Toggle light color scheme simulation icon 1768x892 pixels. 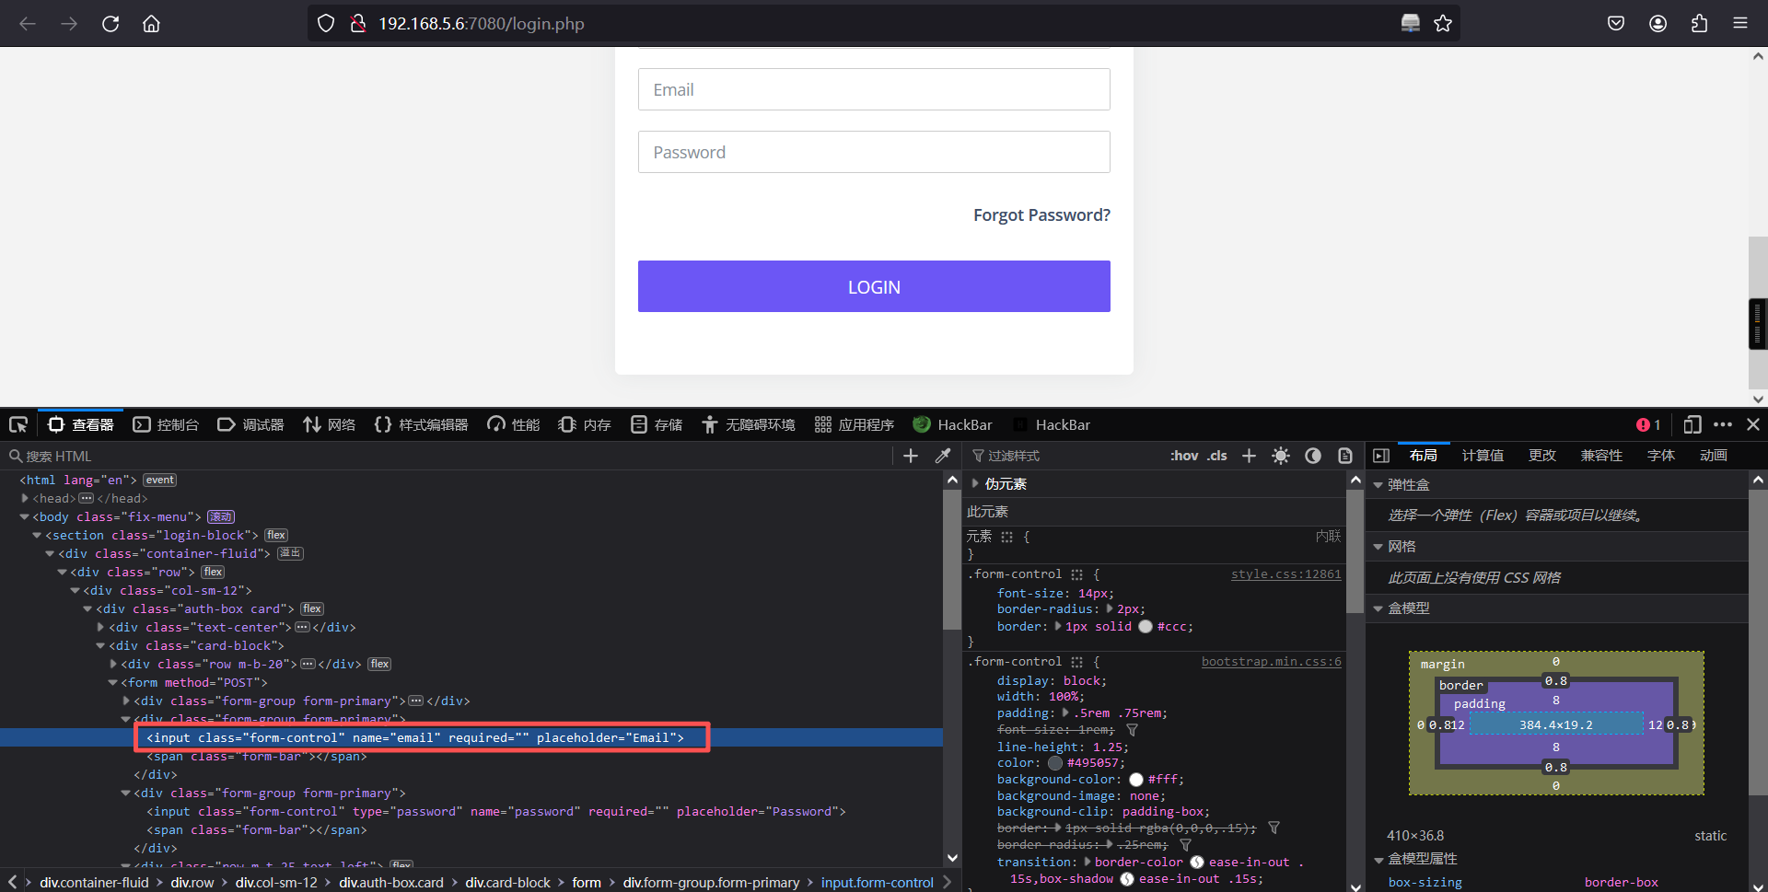[1281, 456]
